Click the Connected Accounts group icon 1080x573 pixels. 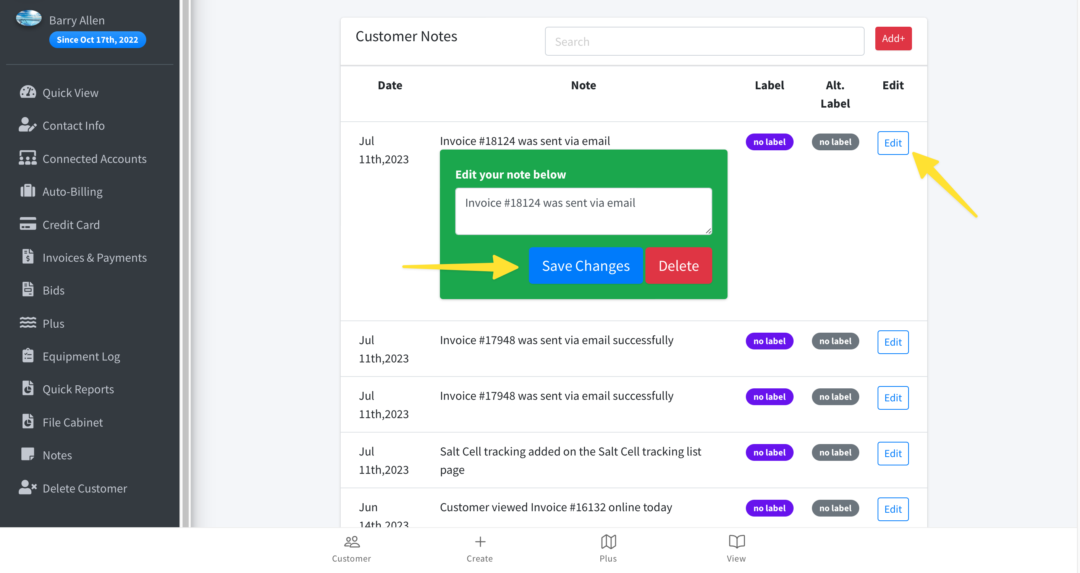27,158
